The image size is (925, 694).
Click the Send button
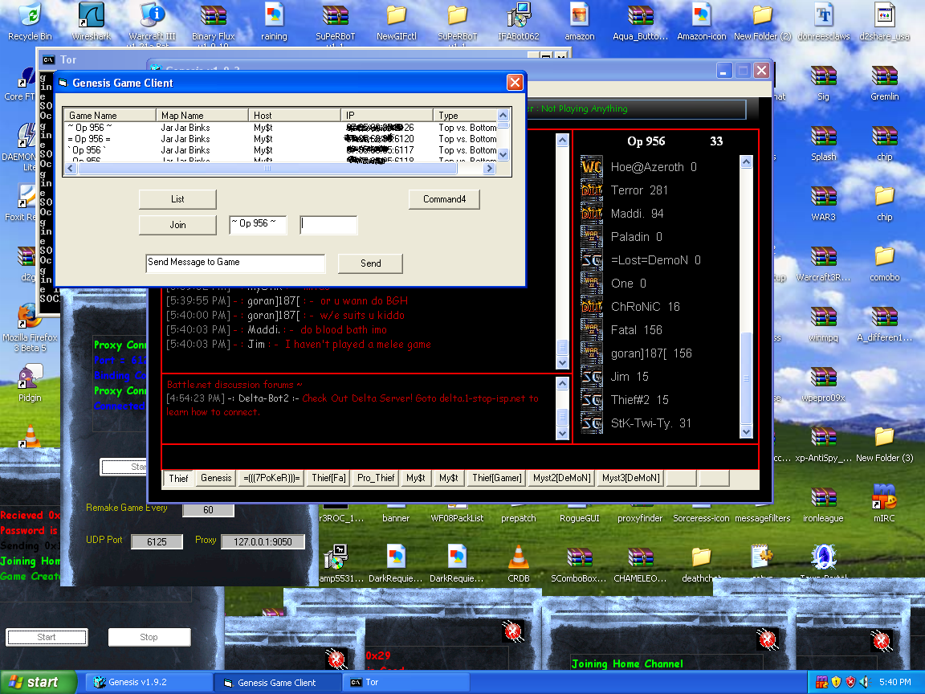[370, 263]
